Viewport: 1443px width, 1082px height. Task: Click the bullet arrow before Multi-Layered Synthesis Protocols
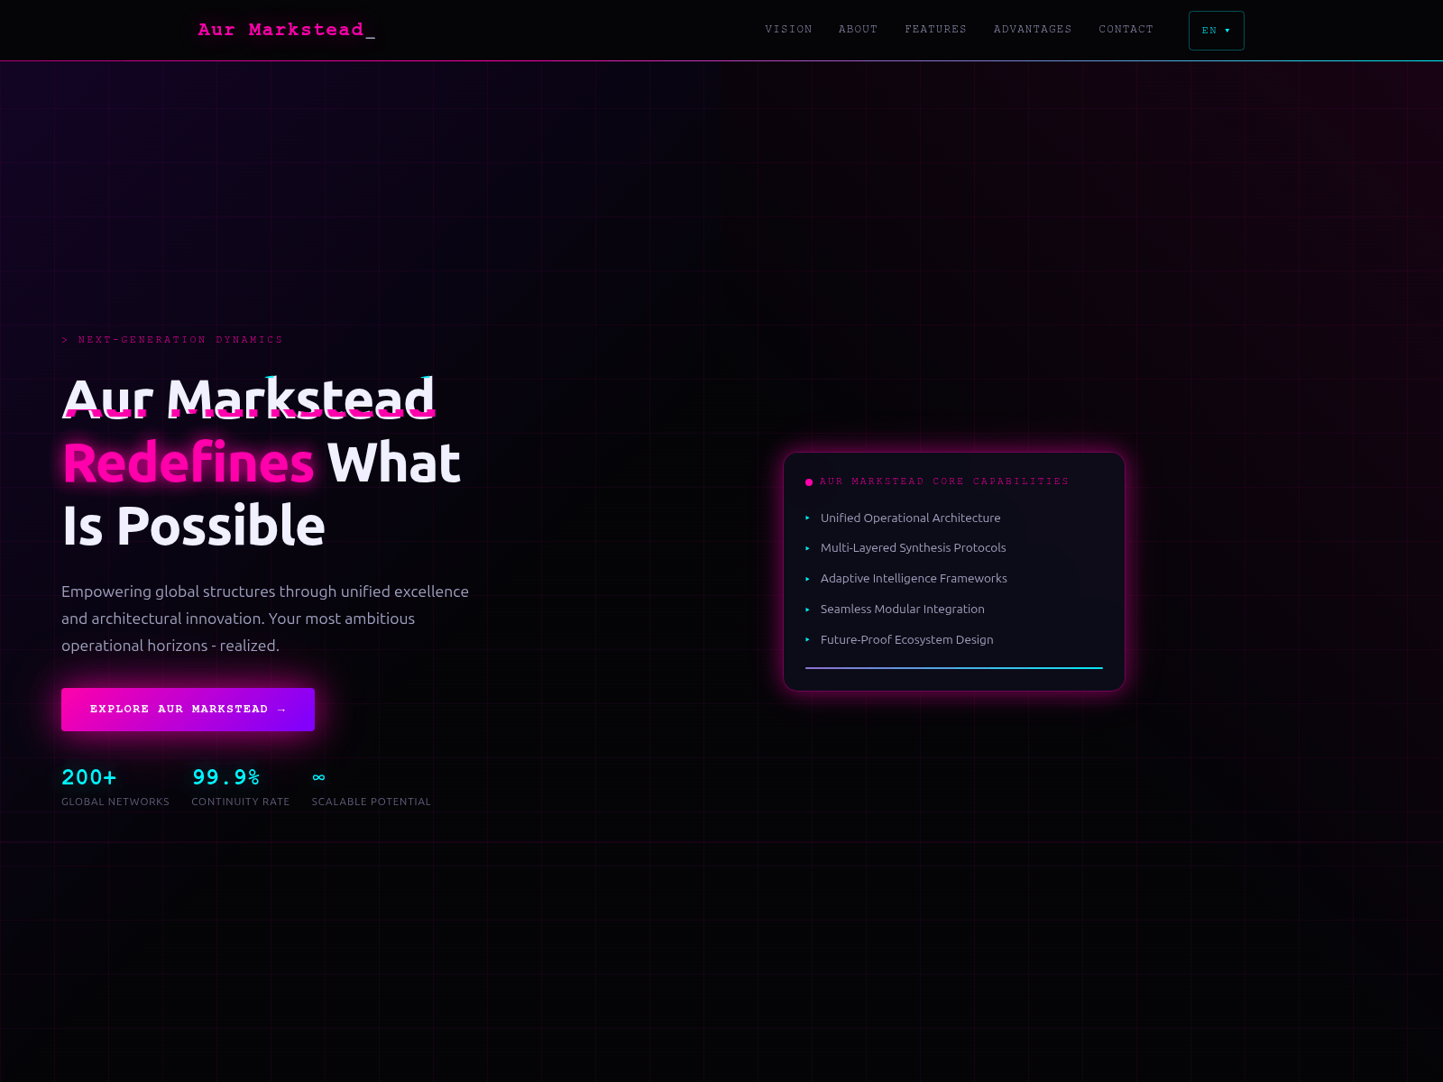[807, 548]
